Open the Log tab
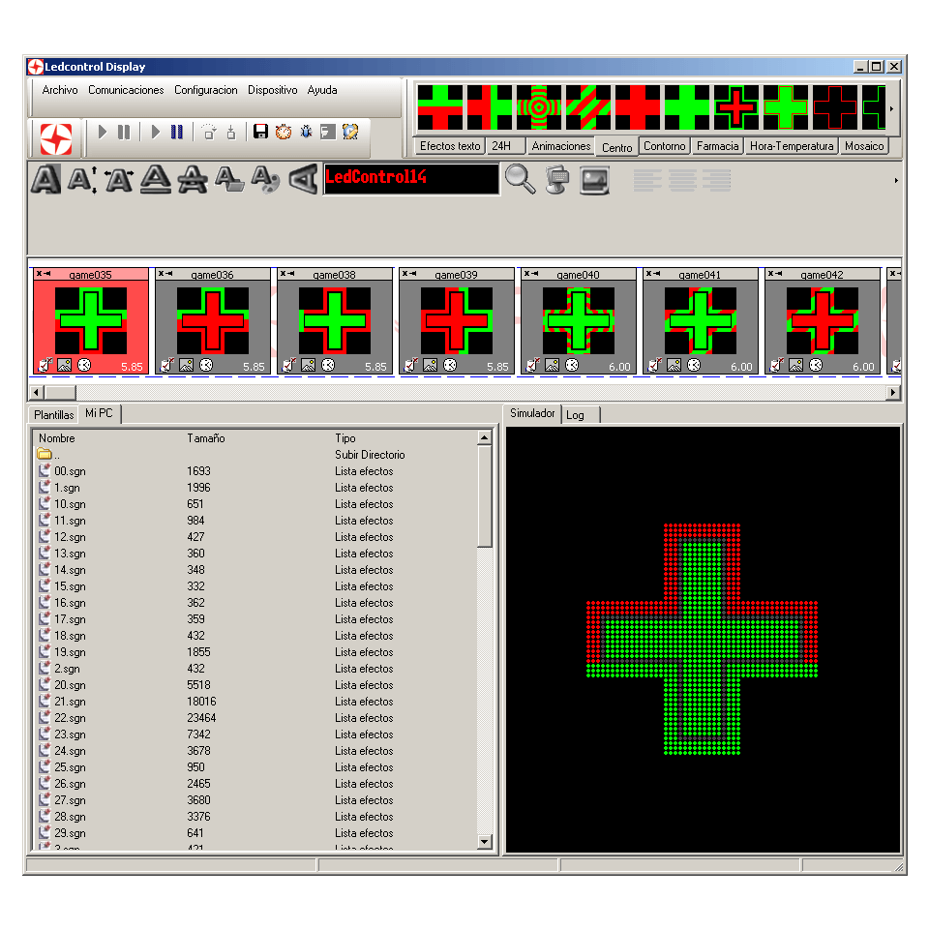This screenshot has height=929, width=929. (x=576, y=414)
